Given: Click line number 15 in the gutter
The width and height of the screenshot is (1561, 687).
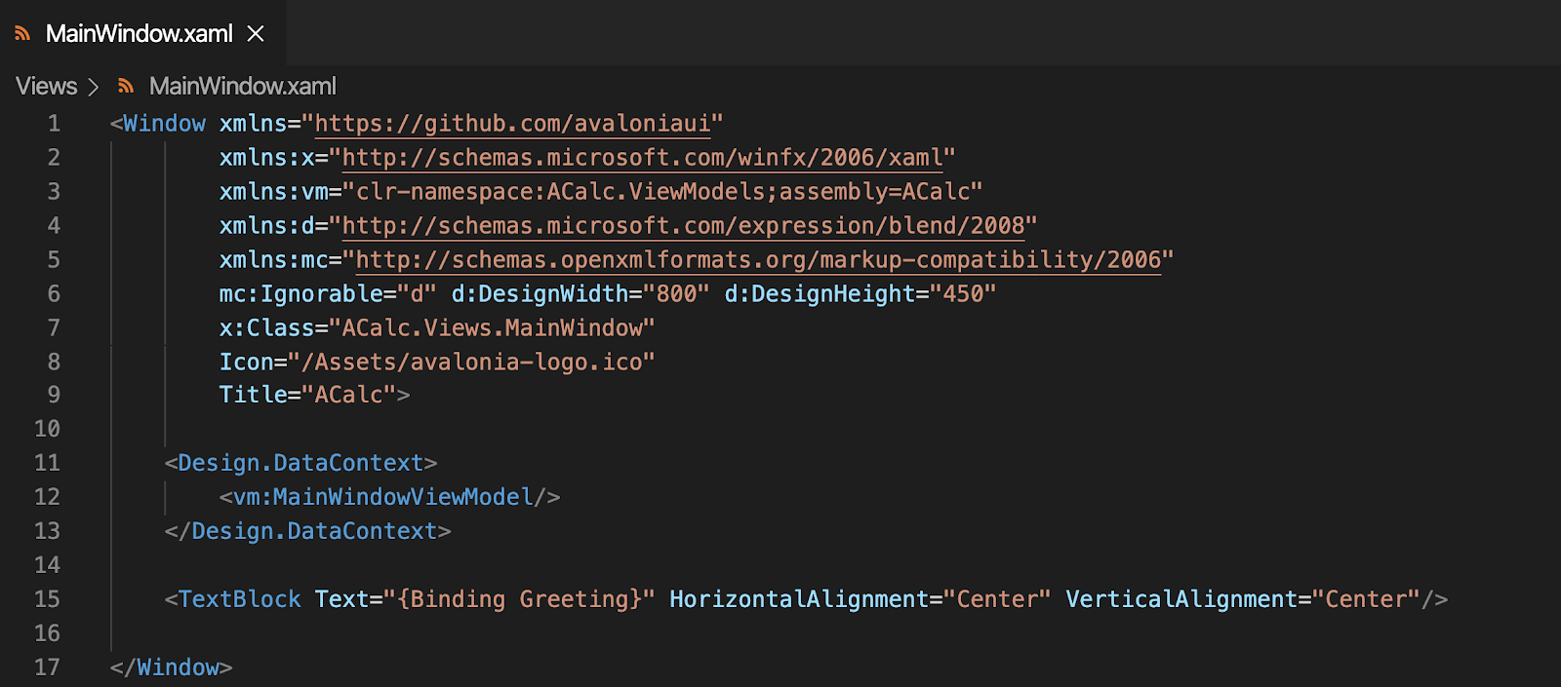Looking at the screenshot, I should (x=47, y=599).
